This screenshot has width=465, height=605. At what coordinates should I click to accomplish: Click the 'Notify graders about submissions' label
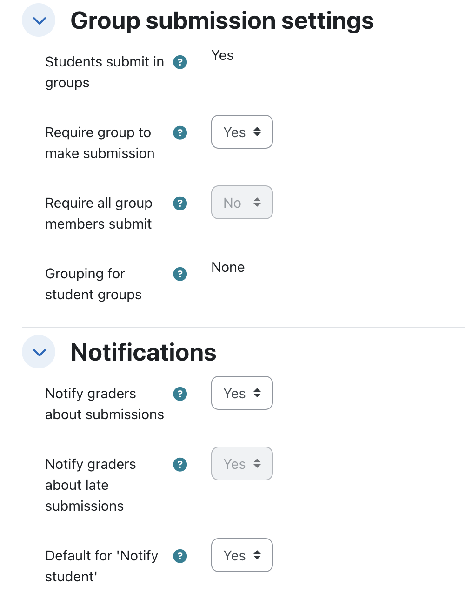click(x=105, y=404)
